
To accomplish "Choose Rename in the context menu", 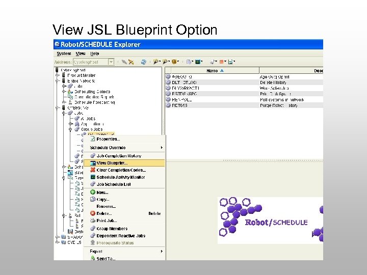I will point(124,206).
